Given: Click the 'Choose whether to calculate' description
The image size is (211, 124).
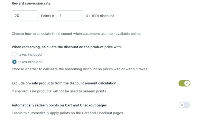Looking at the screenshot, I should coord(80,69).
